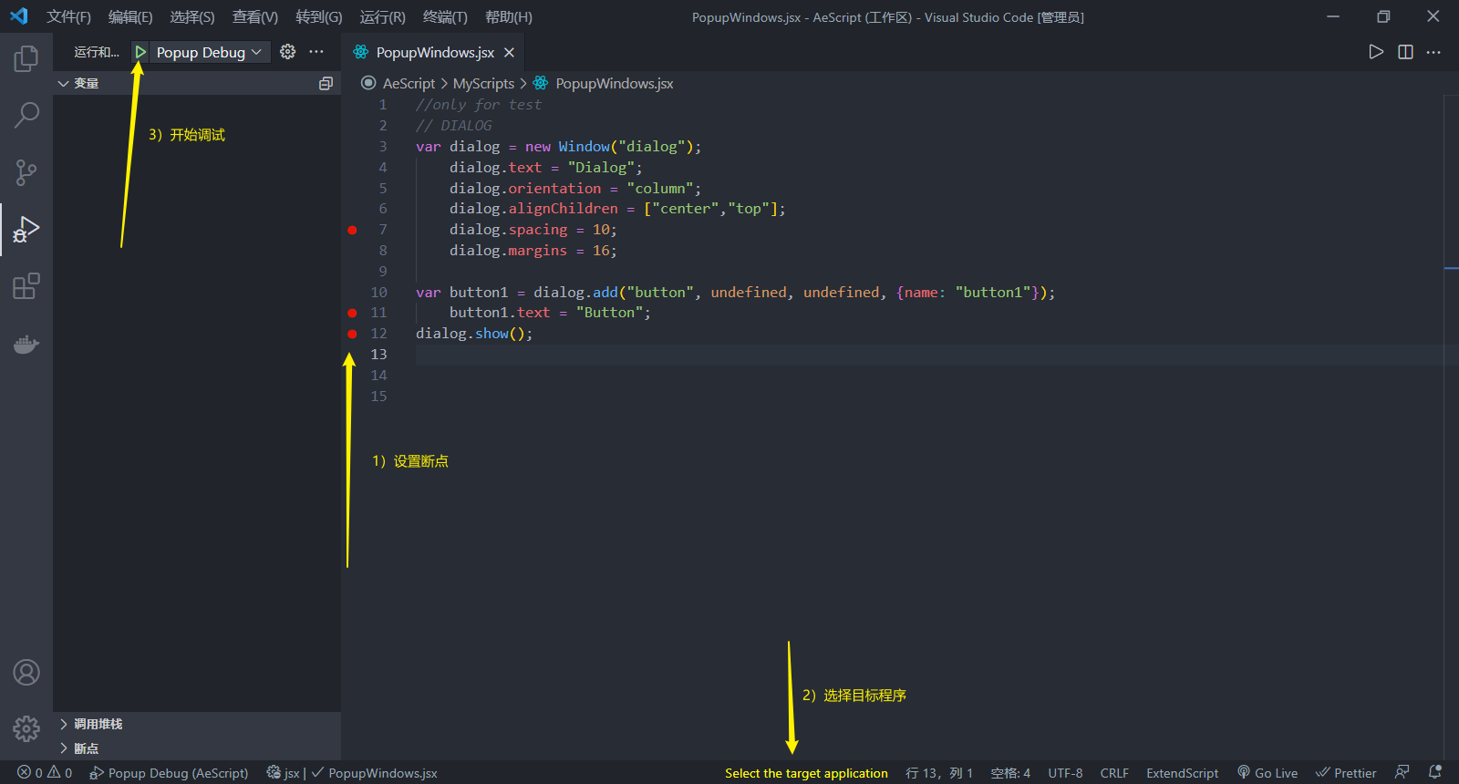The height and width of the screenshot is (784, 1459).
Task: Open debug panel more actions ellipsis
Action: (x=316, y=52)
